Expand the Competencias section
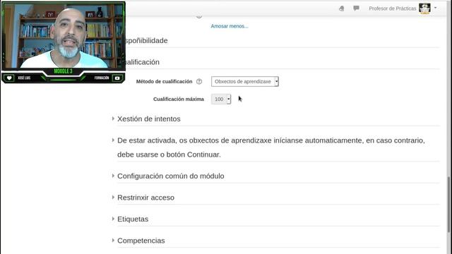Viewport: 452px width, 254px height. (141, 241)
